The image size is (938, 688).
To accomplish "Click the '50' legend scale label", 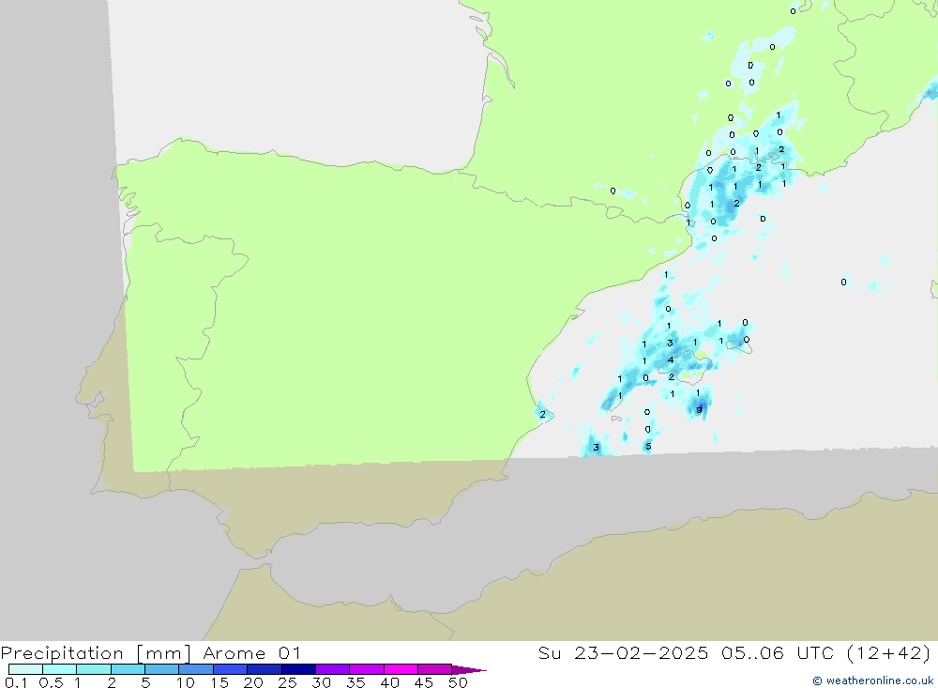I will 458,682.
